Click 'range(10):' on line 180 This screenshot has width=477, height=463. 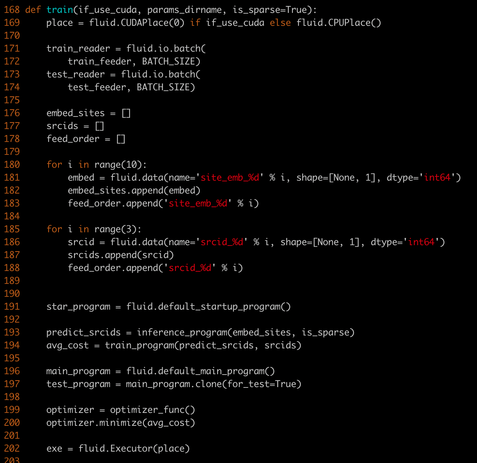120,164
